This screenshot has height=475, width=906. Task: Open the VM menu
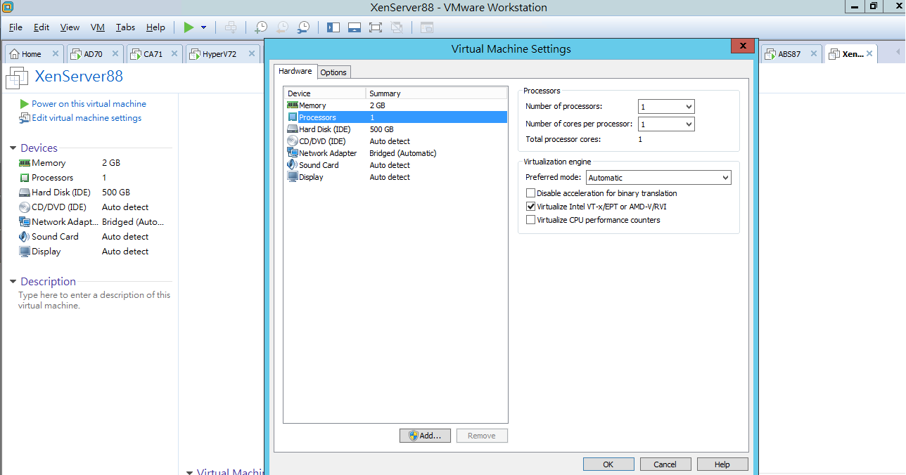pyautogui.click(x=98, y=27)
